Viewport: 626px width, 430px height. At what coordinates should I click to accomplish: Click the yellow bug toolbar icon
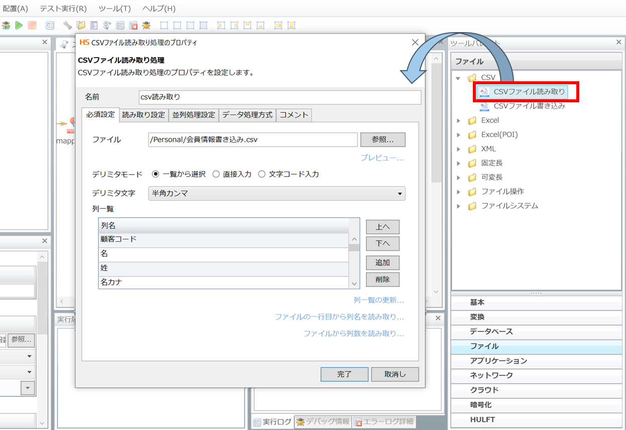tap(147, 25)
